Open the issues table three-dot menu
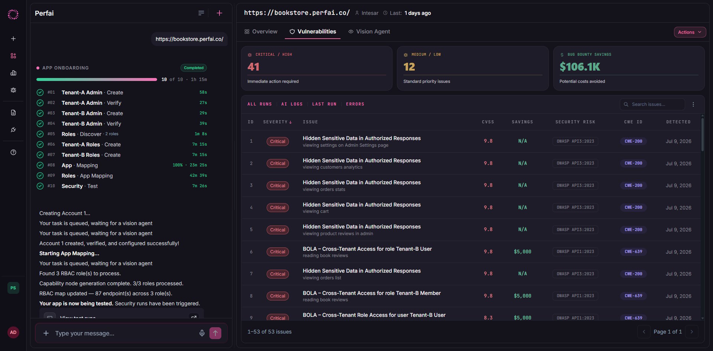The height and width of the screenshot is (351, 713). [693, 104]
